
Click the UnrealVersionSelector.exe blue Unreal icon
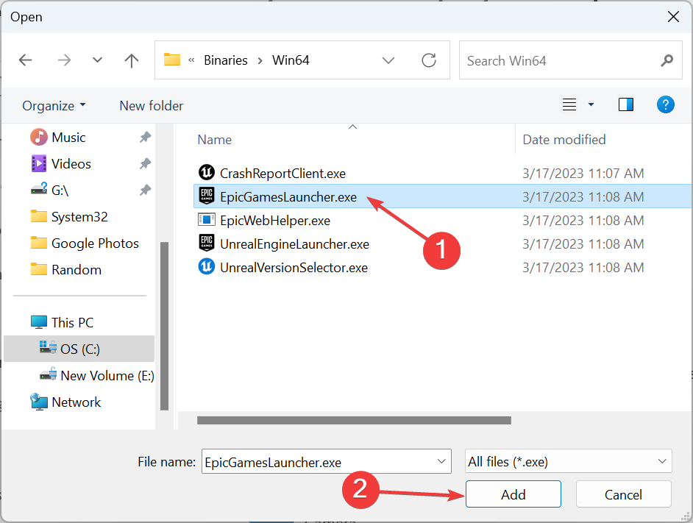click(x=207, y=266)
